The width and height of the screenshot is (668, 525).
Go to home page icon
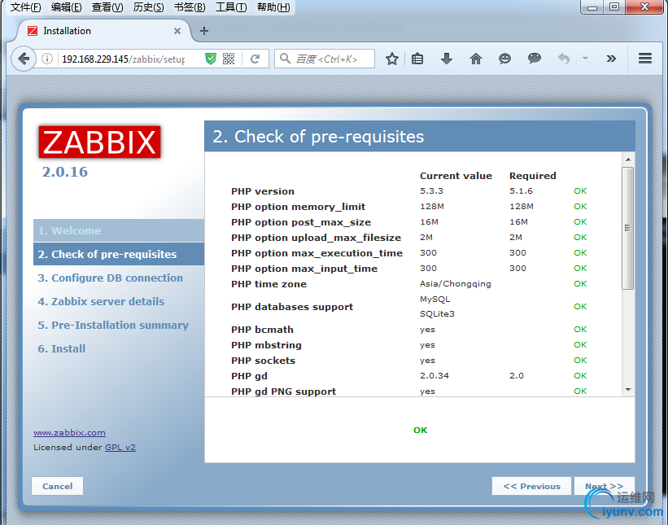[x=476, y=59]
